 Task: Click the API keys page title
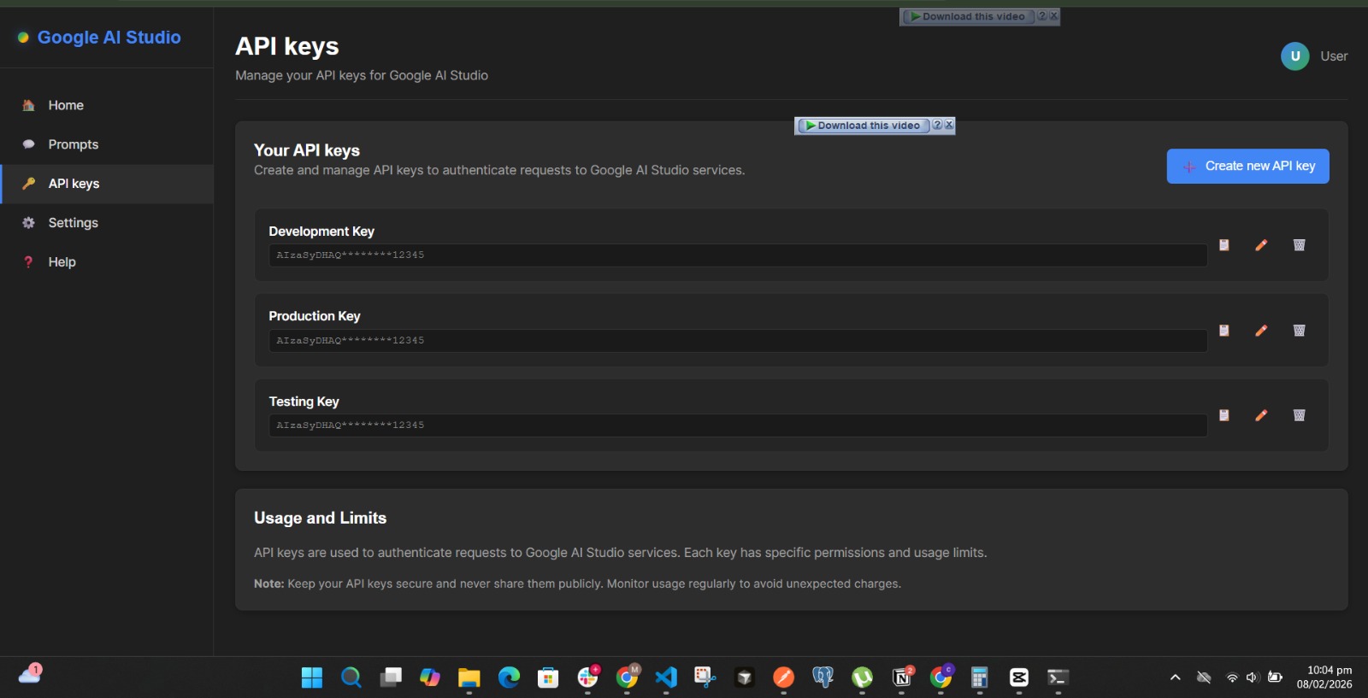[287, 46]
